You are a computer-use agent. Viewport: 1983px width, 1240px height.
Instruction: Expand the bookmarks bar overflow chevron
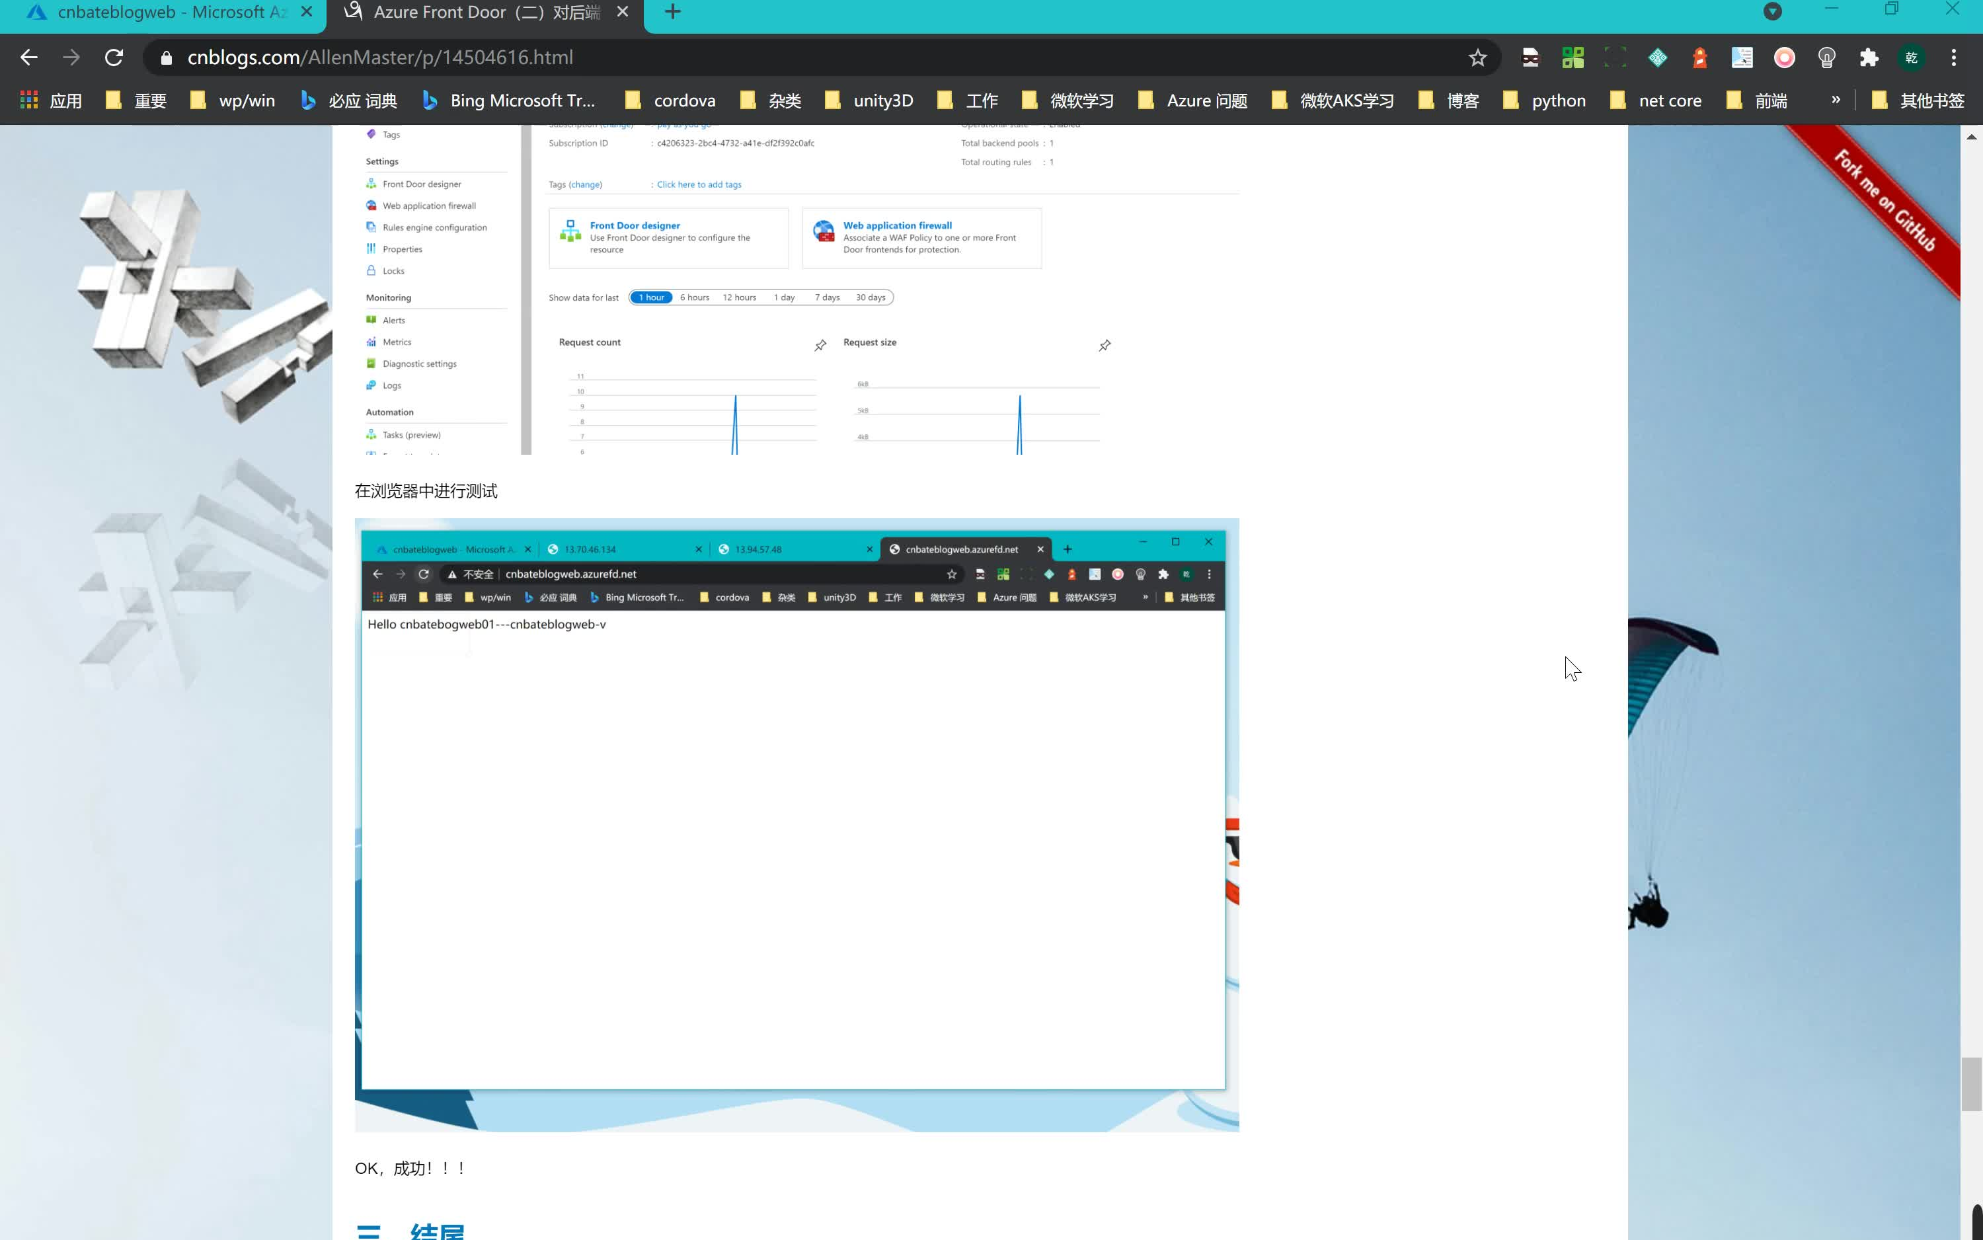(1834, 99)
